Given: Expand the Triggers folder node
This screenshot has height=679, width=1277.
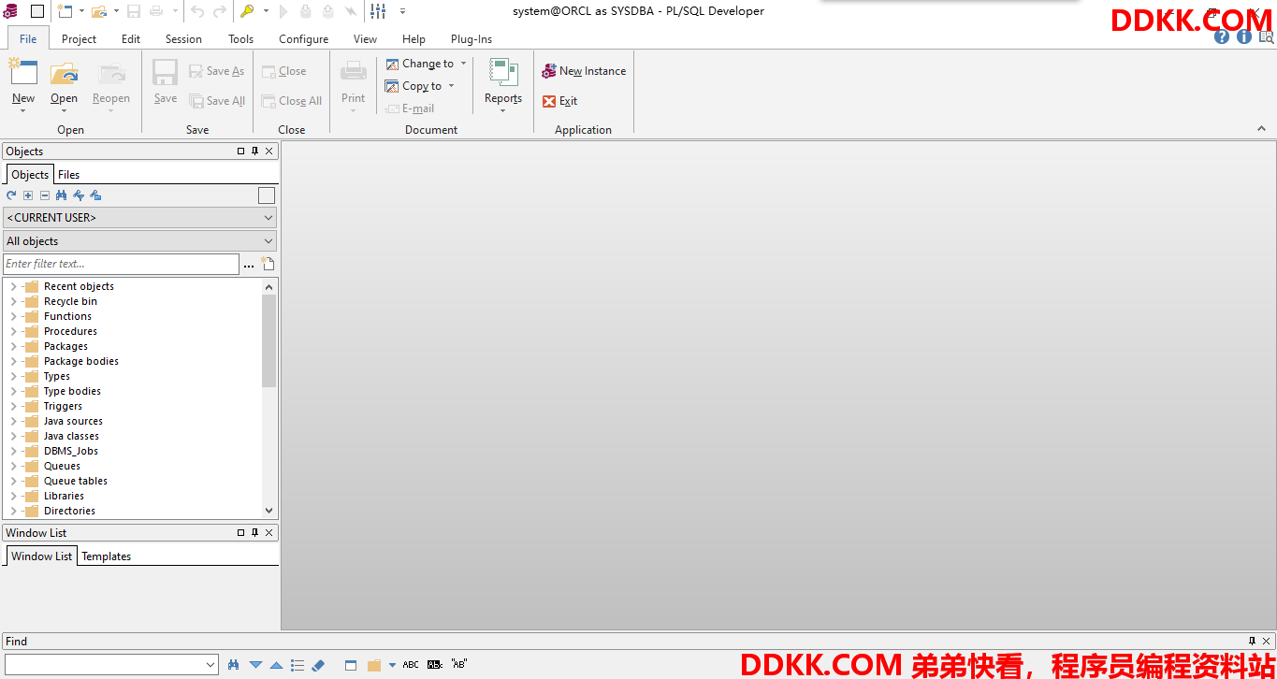Looking at the screenshot, I should point(13,406).
